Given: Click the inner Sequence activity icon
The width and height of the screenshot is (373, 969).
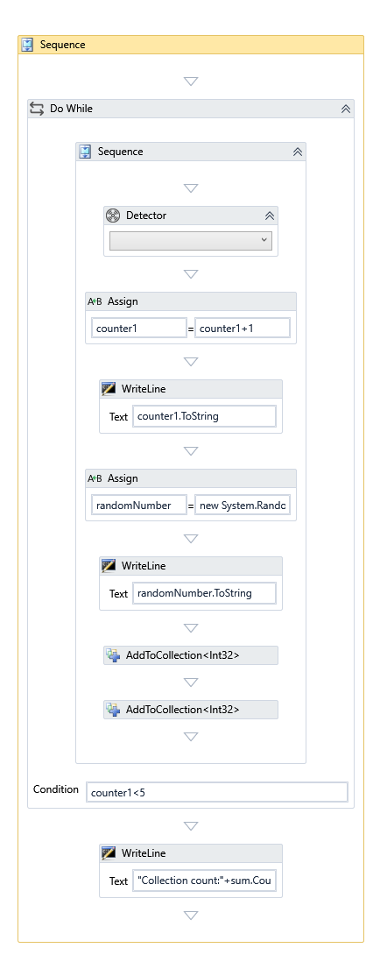Looking at the screenshot, I should pos(85,152).
